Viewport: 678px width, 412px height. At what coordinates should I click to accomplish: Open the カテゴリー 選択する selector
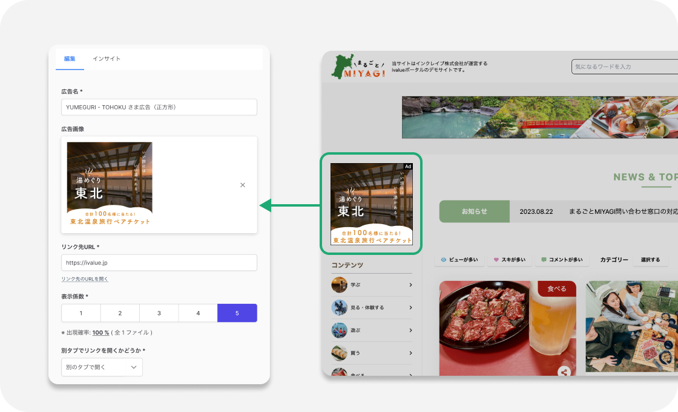pos(650,260)
